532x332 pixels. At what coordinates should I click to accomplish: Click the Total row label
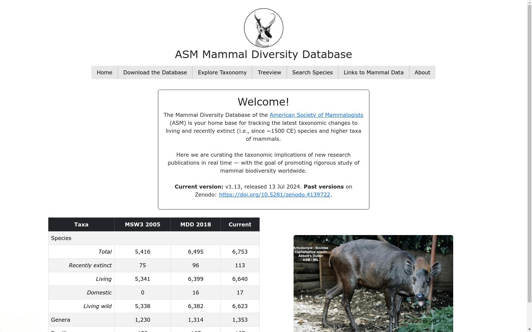click(105, 252)
